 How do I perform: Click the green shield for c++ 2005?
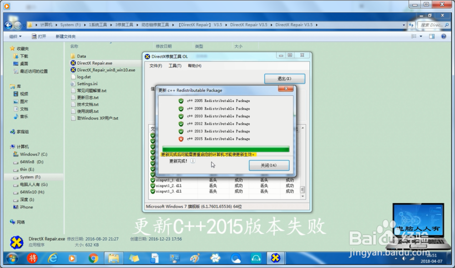pyautogui.click(x=181, y=101)
